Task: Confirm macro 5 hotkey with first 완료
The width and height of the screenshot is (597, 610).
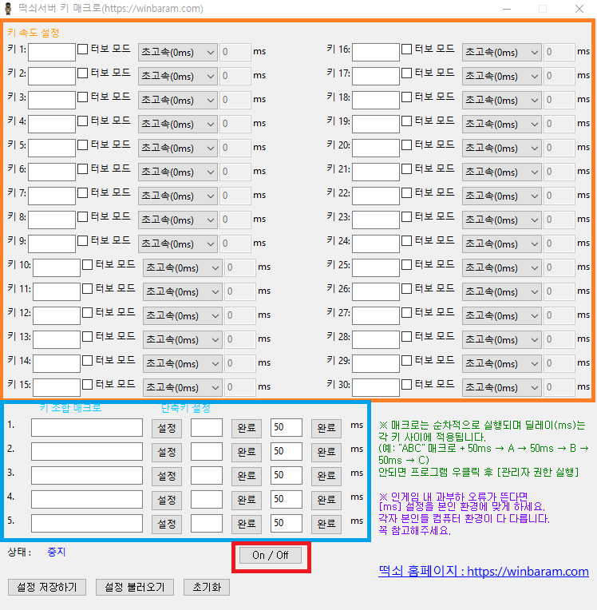Action: 247,524
